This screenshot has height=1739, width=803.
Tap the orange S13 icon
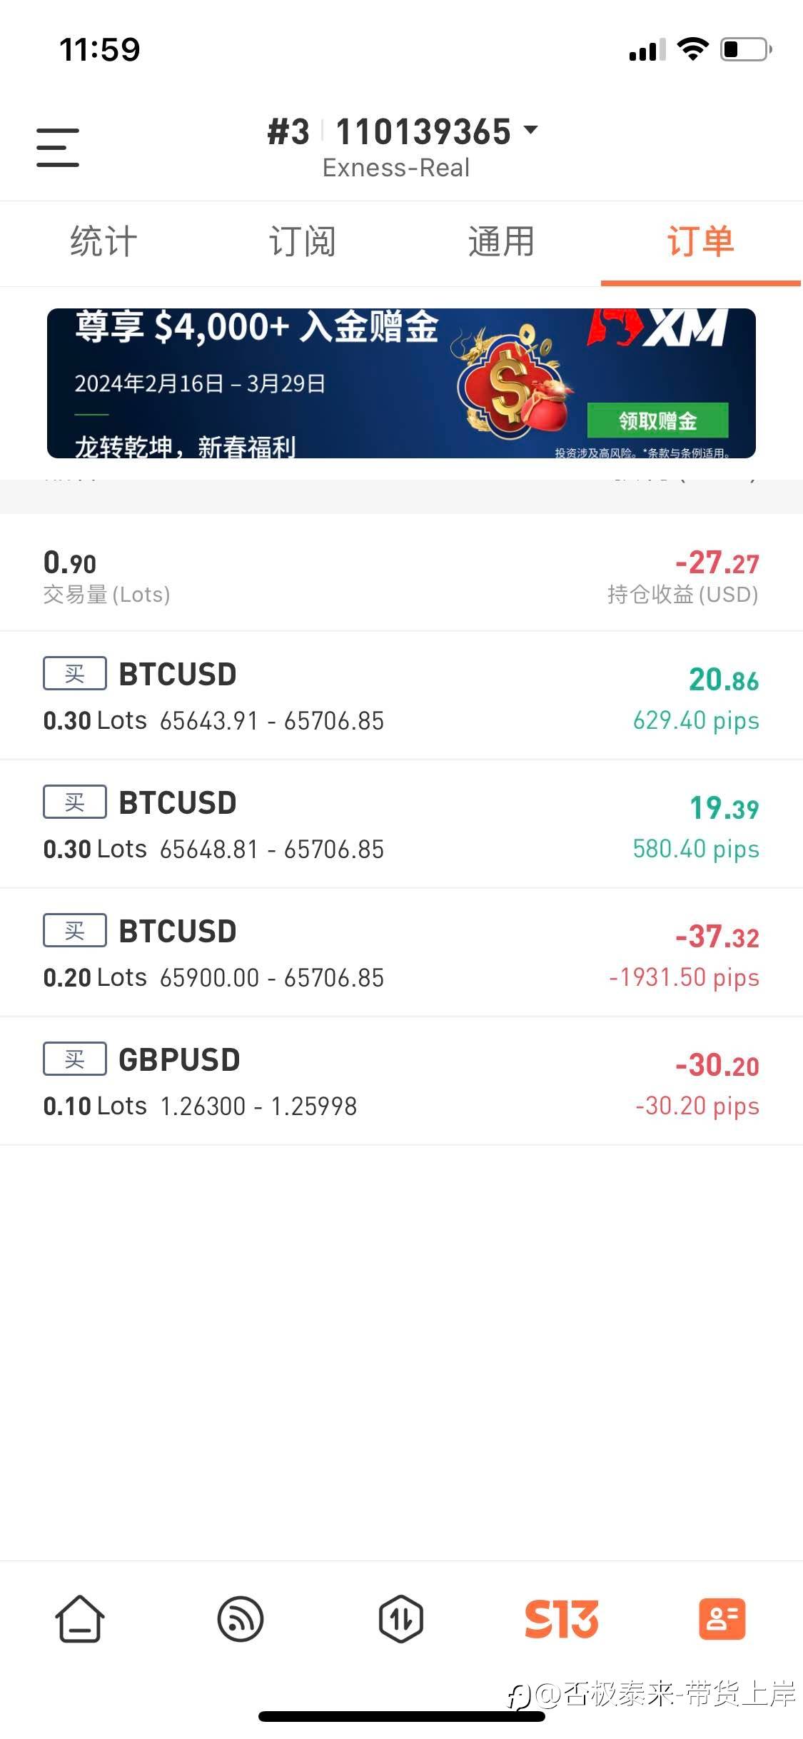coord(562,1618)
